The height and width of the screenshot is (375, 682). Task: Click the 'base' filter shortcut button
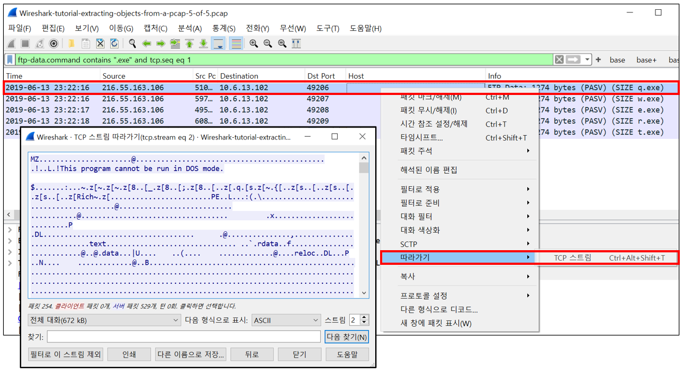tap(617, 60)
